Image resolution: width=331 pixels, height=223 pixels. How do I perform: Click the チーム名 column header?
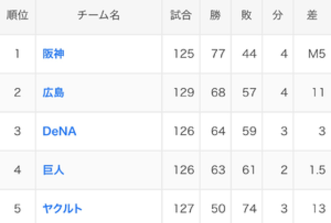click(x=99, y=15)
